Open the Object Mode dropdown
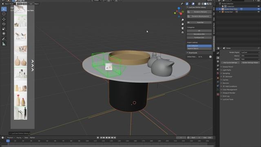Image resolution: width=261 pixels, height=147 pixels. (9, 4)
